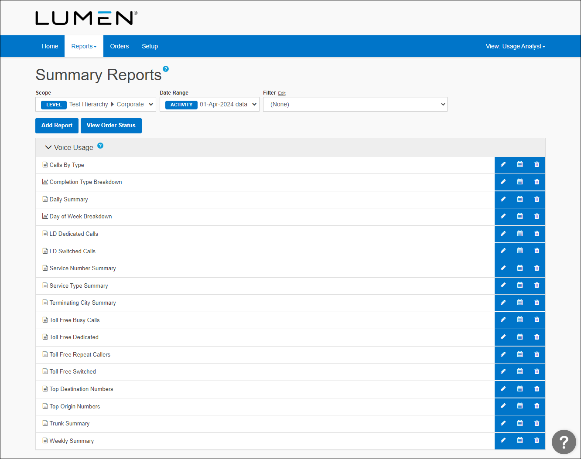Open calendar for Toll Free Busy Calls
The height and width of the screenshot is (459, 581).
520,320
